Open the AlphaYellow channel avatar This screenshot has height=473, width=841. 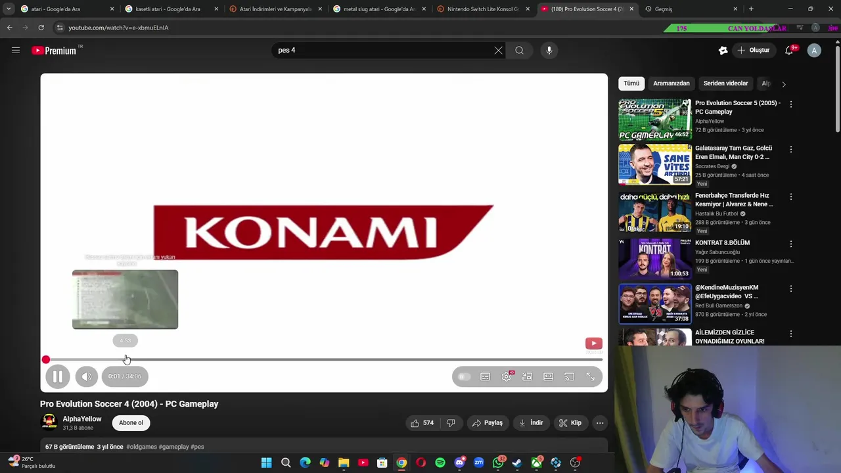tap(49, 422)
